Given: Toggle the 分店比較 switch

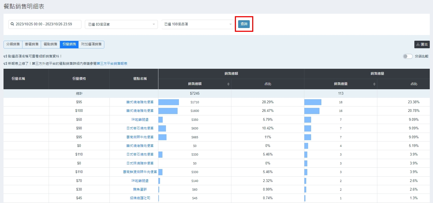Looking at the screenshot, I should click(407, 56).
